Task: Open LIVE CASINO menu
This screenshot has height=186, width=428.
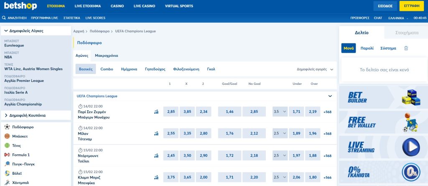Action: coord(144,6)
